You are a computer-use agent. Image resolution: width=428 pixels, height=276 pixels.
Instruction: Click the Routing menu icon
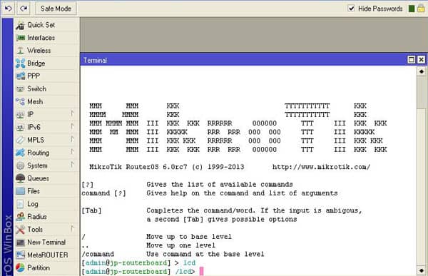click(x=20, y=153)
